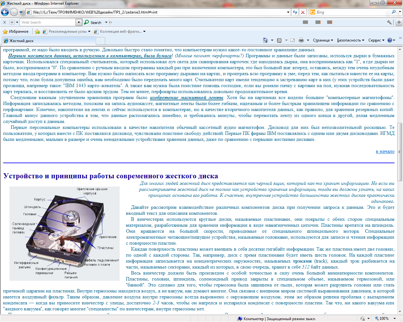This screenshot has height=322, width=403.
Task: Select the Жесткий диск tab
Action: point(48,41)
